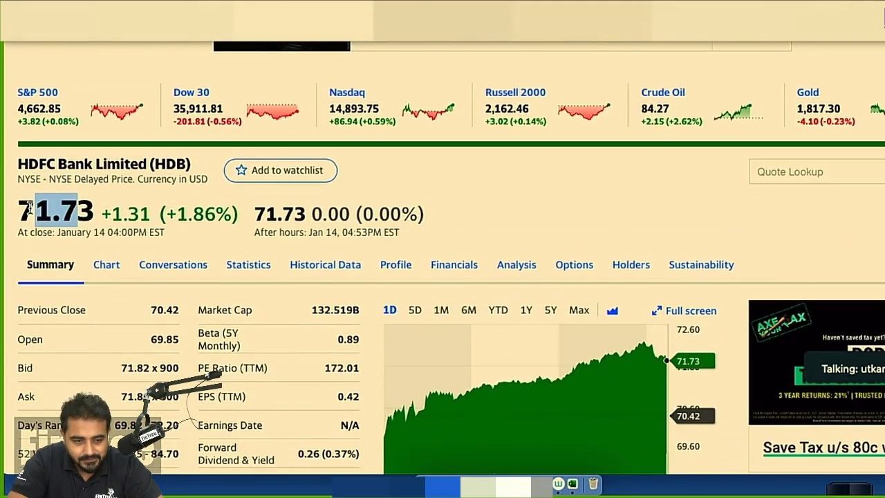Click the Beta value 0.89
The width and height of the screenshot is (885, 498).
[348, 340]
